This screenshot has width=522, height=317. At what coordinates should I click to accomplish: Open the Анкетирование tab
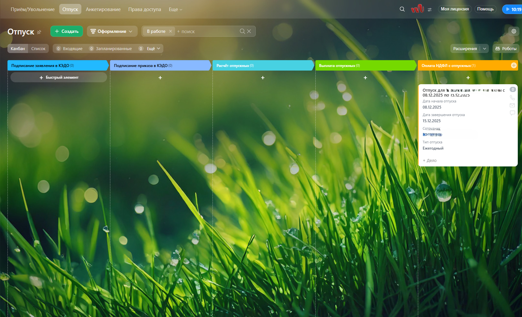click(103, 9)
